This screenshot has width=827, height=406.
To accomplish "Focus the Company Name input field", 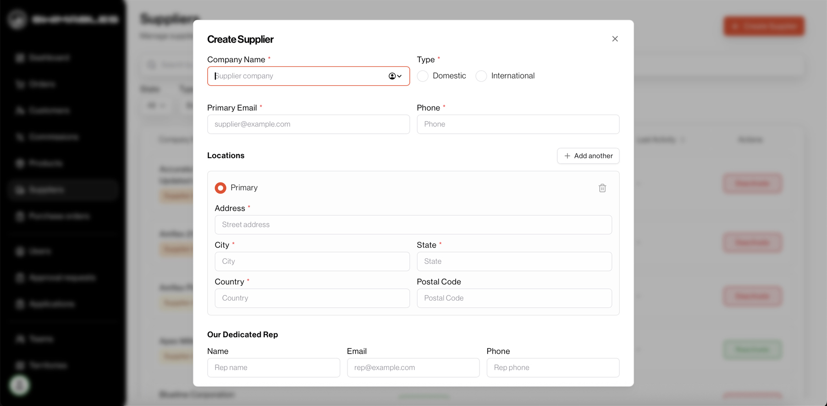I will coord(309,76).
